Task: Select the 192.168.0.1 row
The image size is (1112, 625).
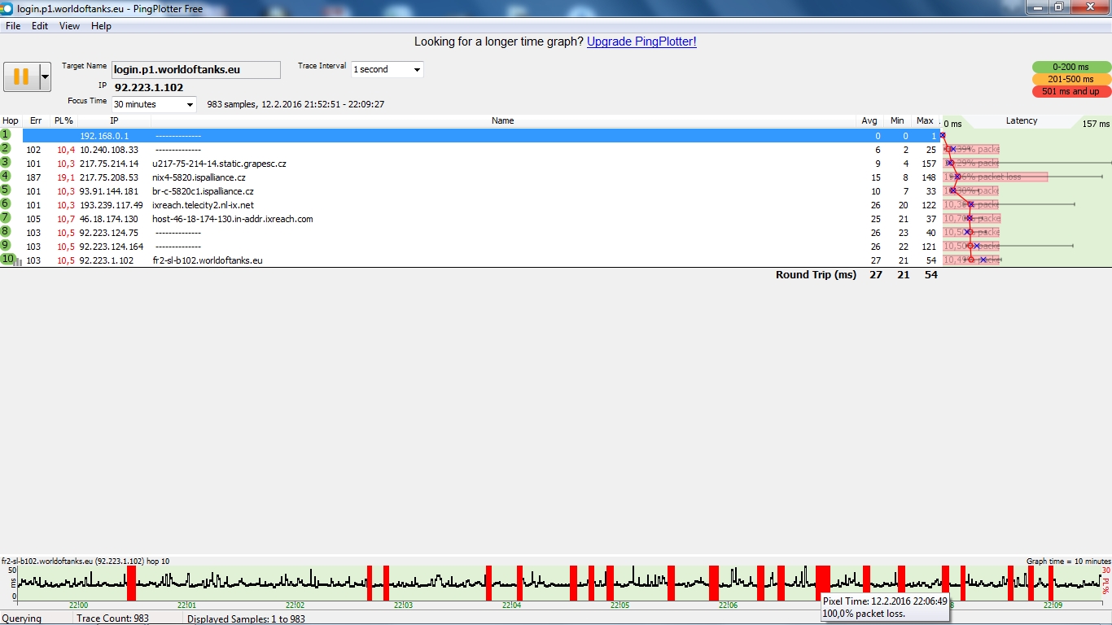Action: coord(480,136)
